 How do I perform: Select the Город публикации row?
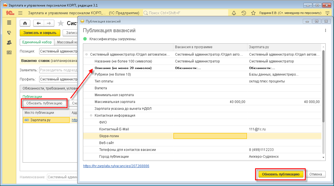tap(202, 157)
